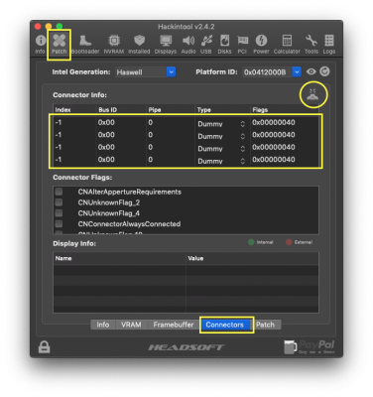Open the Tools section
The width and height of the screenshot is (373, 397).
(311, 44)
